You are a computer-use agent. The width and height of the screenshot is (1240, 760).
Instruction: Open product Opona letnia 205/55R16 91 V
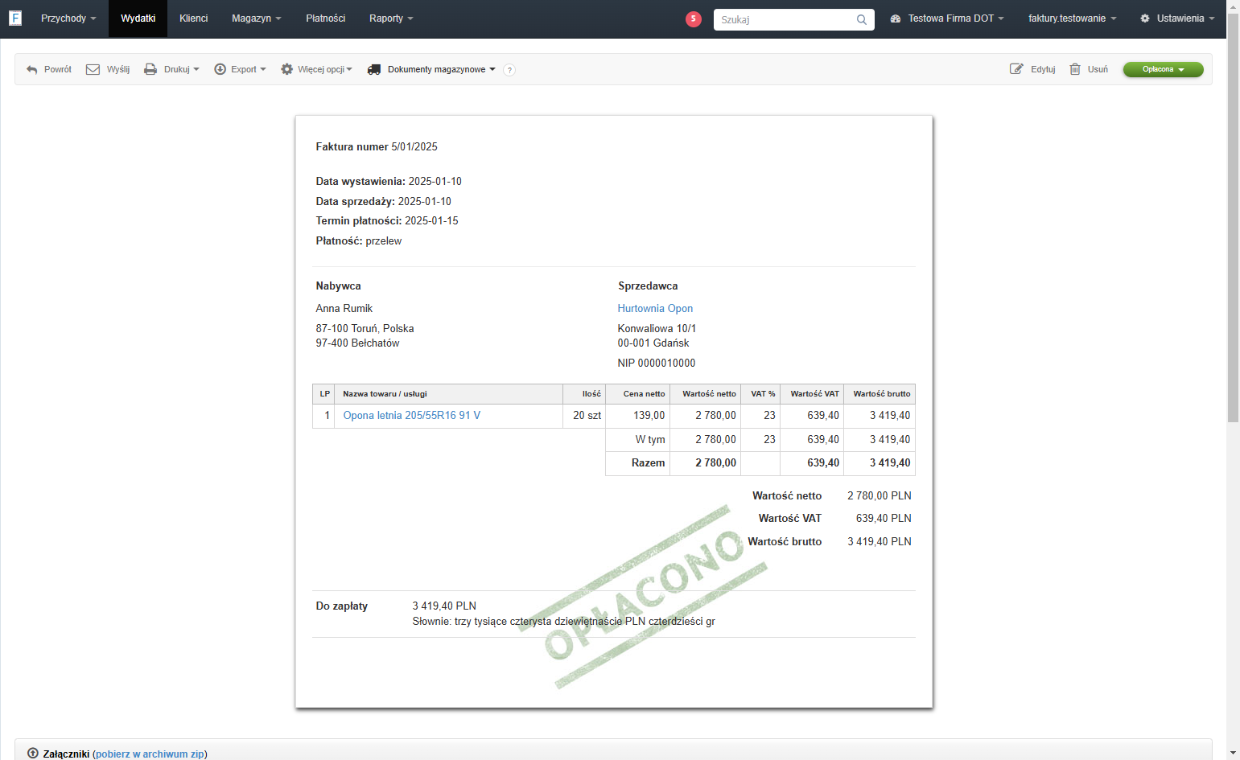(412, 416)
